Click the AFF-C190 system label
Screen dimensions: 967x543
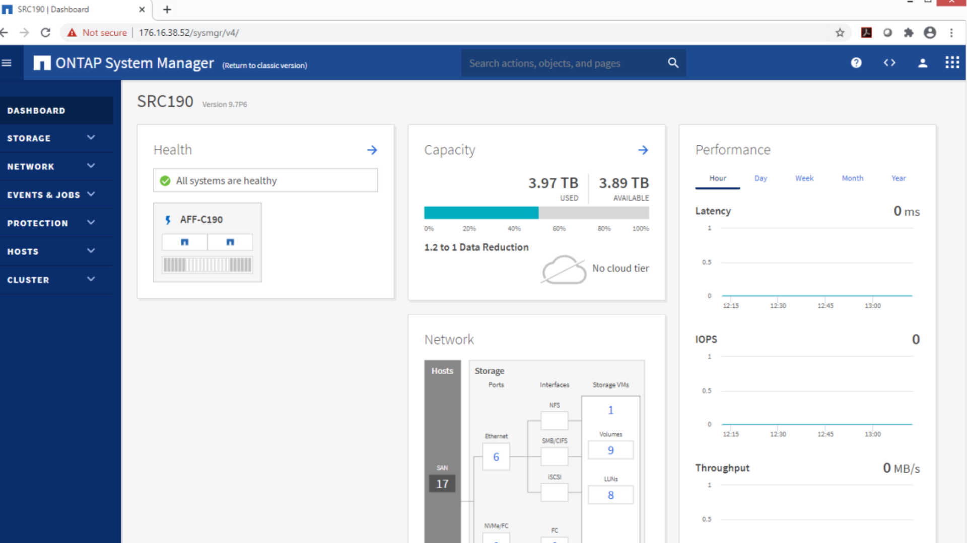click(201, 220)
